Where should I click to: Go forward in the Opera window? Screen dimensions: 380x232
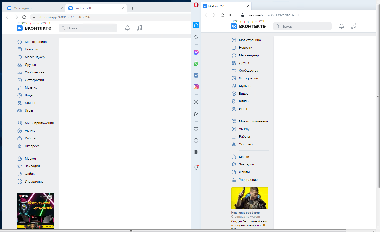(x=214, y=15)
